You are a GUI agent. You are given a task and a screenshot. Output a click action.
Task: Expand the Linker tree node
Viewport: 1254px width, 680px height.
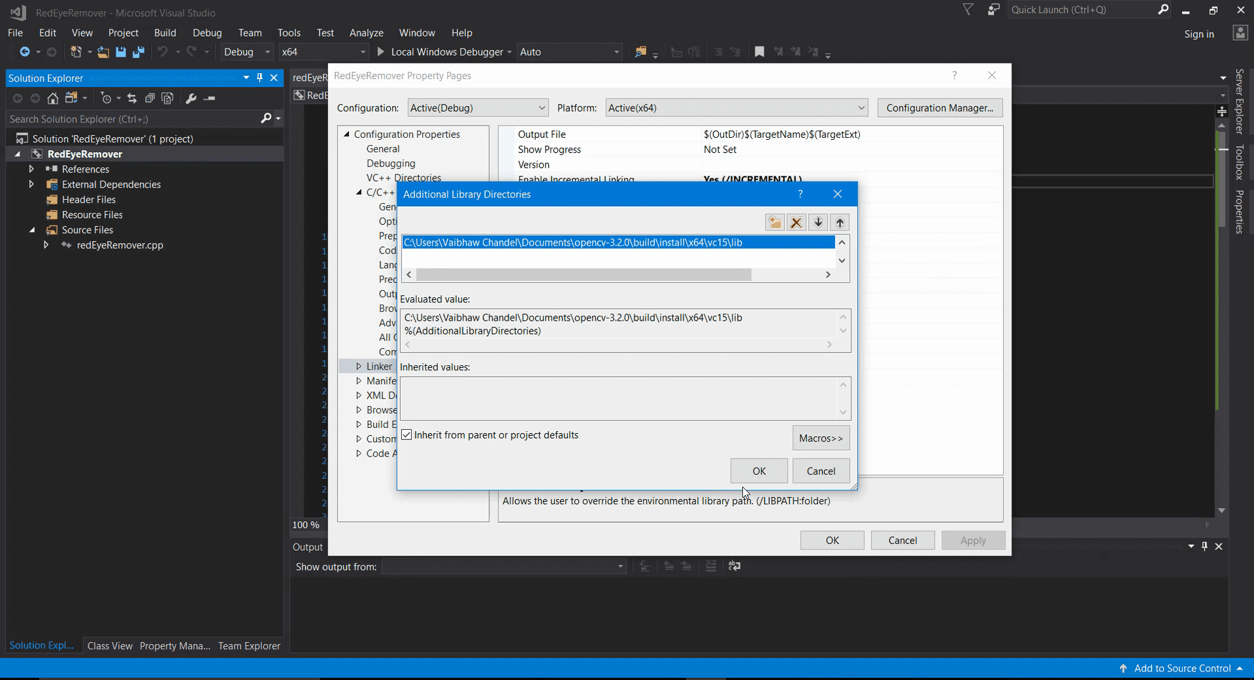359,366
